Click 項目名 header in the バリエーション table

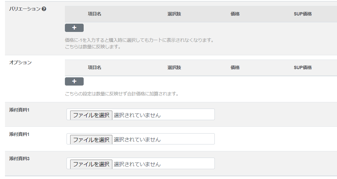[x=95, y=14]
